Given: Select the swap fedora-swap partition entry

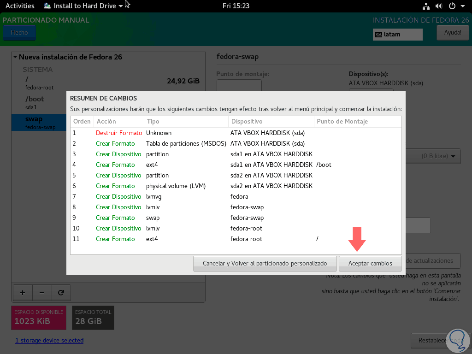Looking at the screenshot, I should (x=39, y=123).
